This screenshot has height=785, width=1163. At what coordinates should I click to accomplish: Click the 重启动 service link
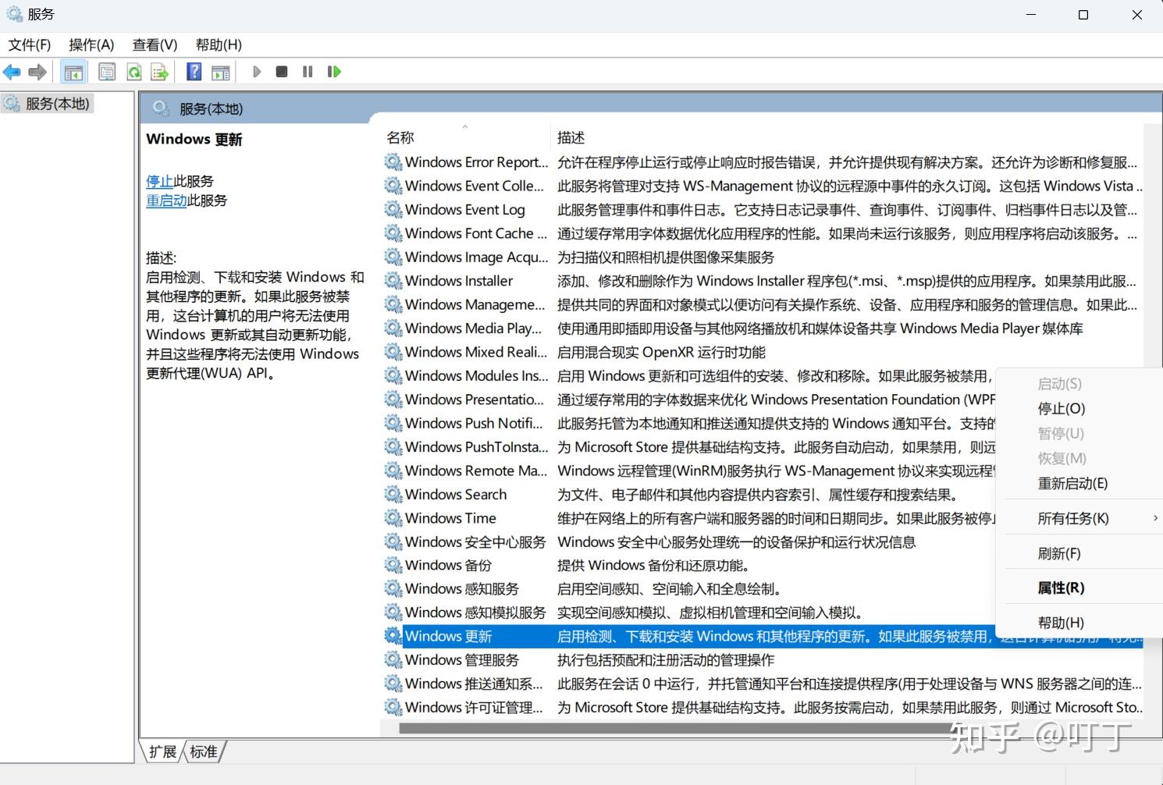tap(166, 201)
